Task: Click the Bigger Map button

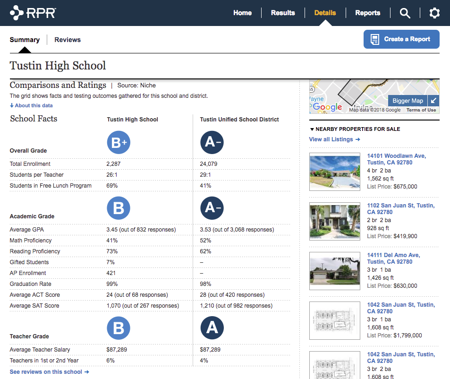Action: [x=408, y=101]
